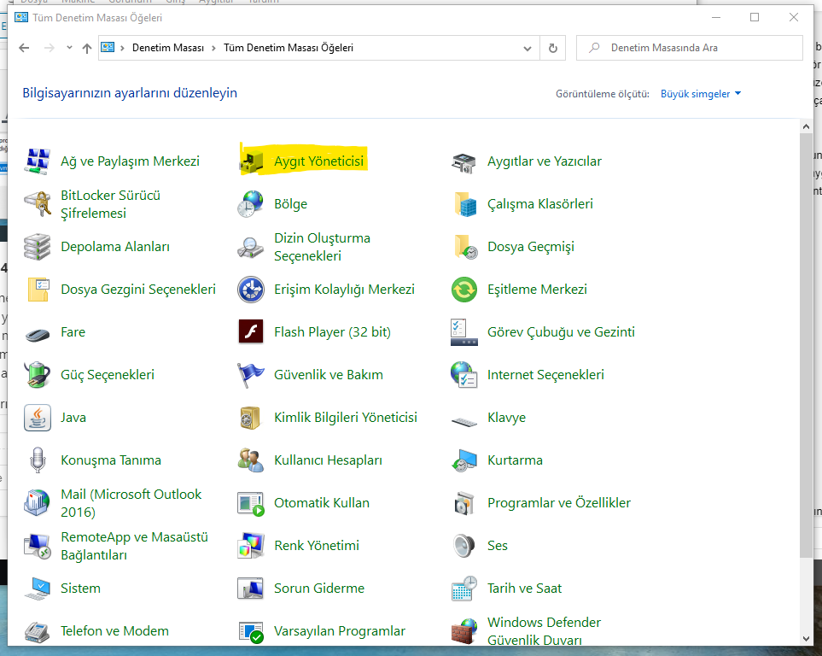822x656 pixels.
Task: Click the vertical scrollbar down arrow
Action: 807,637
